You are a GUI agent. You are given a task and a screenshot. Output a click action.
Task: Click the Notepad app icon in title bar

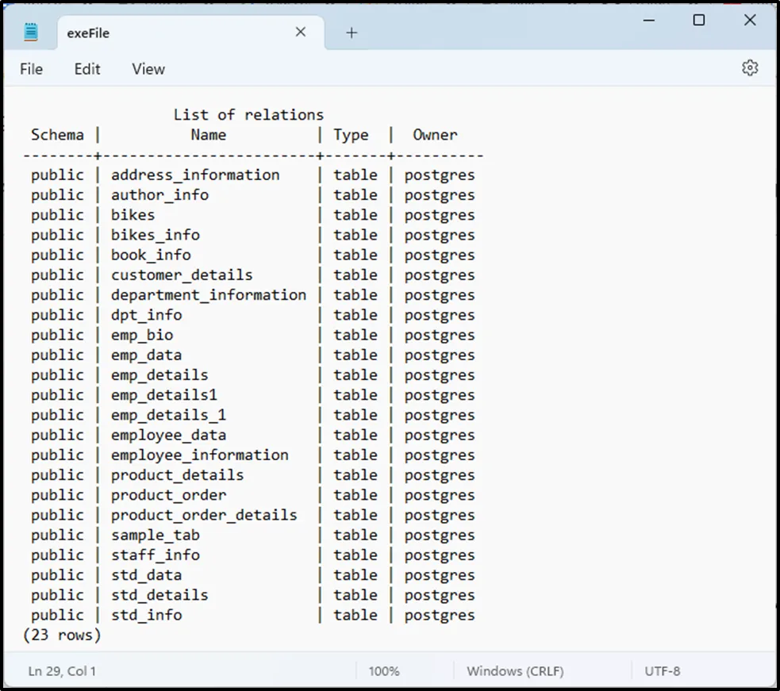tap(31, 33)
